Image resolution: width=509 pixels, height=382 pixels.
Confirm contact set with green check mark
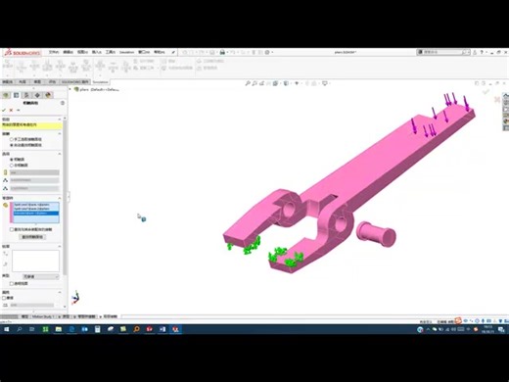pos(4,110)
